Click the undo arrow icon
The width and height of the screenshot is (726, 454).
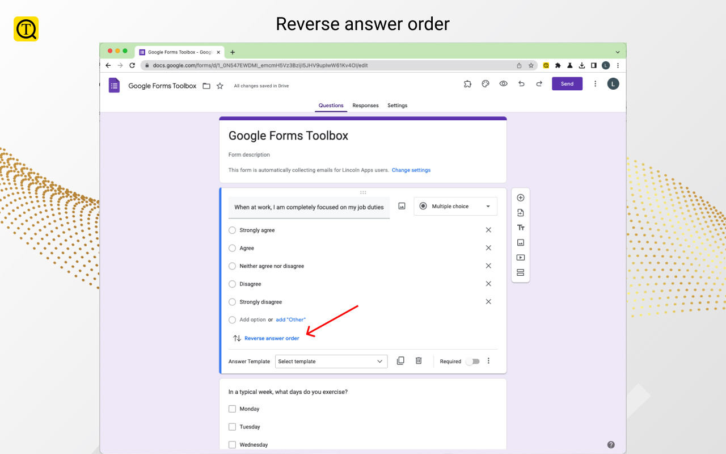pyautogui.click(x=521, y=83)
